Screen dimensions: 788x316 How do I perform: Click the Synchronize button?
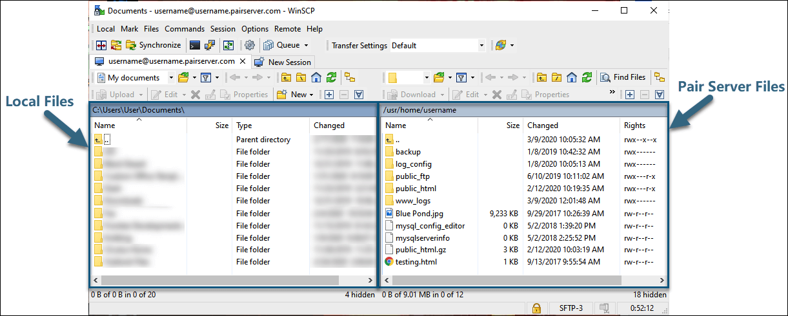[154, 45]
